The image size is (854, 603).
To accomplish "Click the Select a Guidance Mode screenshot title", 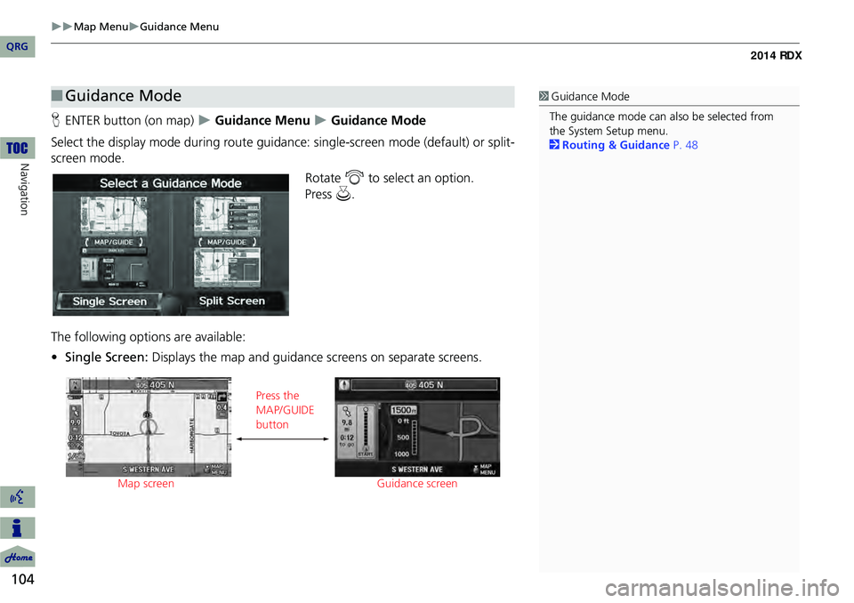I will tap(171, 183).
